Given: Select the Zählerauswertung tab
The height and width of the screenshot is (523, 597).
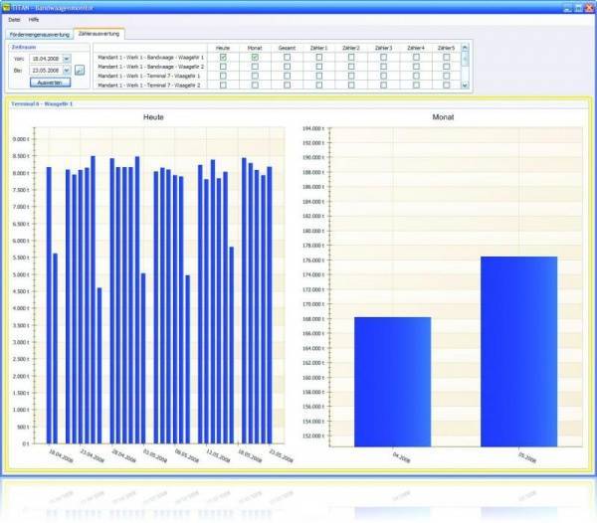Looking at the screenshot, I should tap(99, 34).
